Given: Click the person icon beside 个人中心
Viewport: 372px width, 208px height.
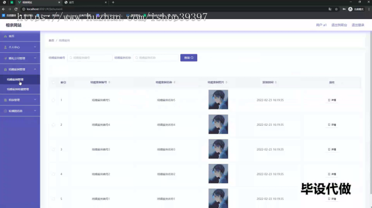Looking at the screenshot, I should point(5,47).
